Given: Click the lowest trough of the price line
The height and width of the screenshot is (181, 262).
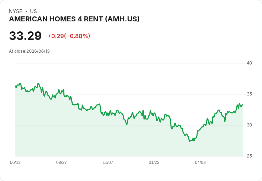Looking at the screenshot, I should point(190,141).
